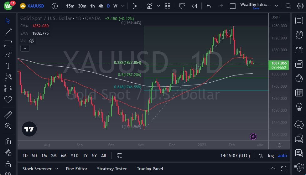Click the bar replay rewind icon
The height and width of the screenshot is (175, 306).
point(194,6)
